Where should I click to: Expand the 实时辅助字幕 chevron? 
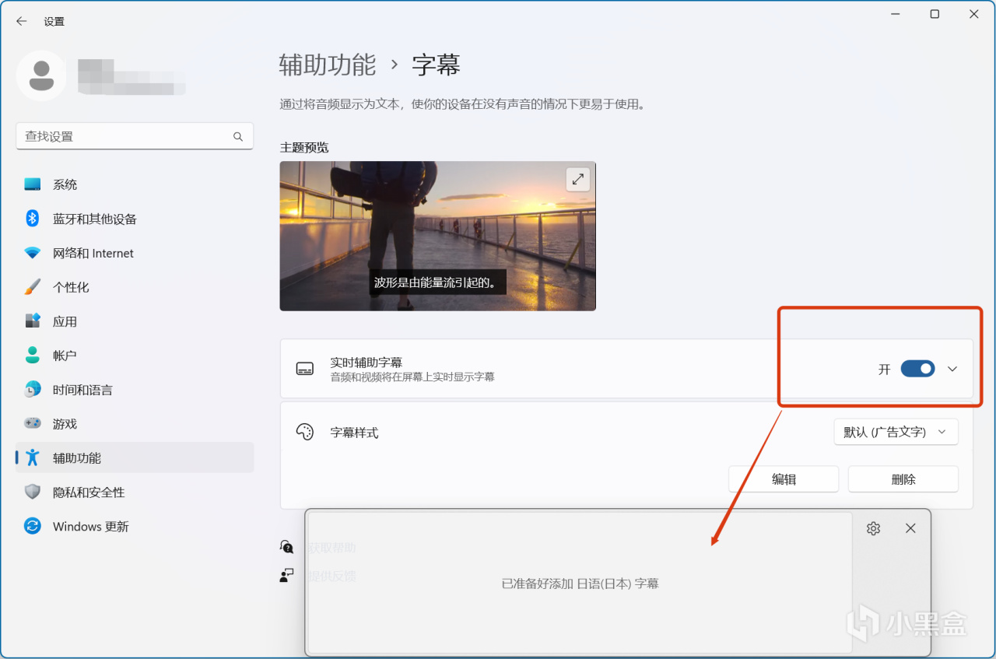952,369
